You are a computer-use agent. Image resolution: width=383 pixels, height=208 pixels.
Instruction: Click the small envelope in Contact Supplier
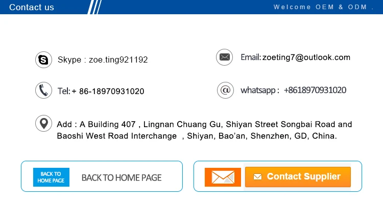[x=257, y=177]
